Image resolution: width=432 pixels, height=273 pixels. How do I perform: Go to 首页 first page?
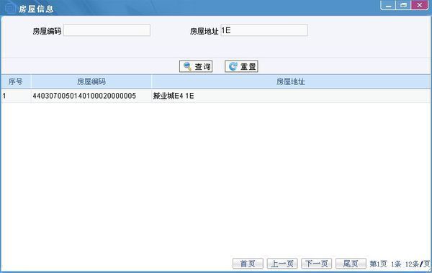pos(248,264)
